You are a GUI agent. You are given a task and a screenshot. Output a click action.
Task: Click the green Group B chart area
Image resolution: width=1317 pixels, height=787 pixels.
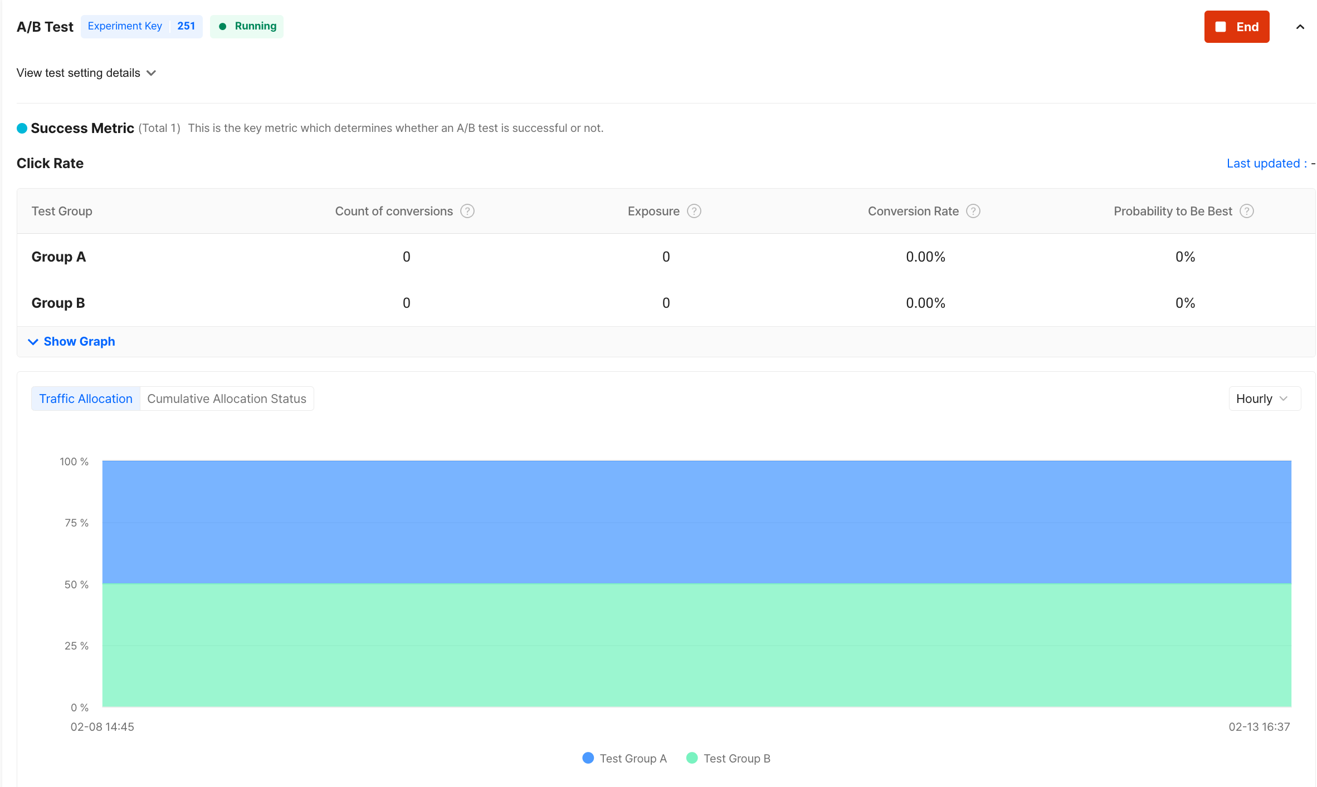click(x=696, y=645)
